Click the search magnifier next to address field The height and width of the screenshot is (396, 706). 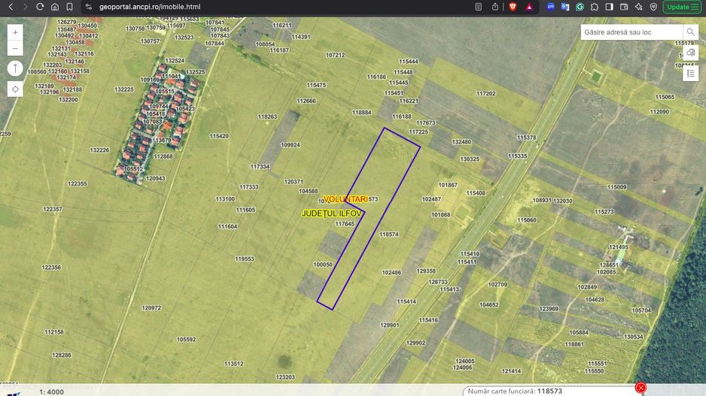point(690,32)
